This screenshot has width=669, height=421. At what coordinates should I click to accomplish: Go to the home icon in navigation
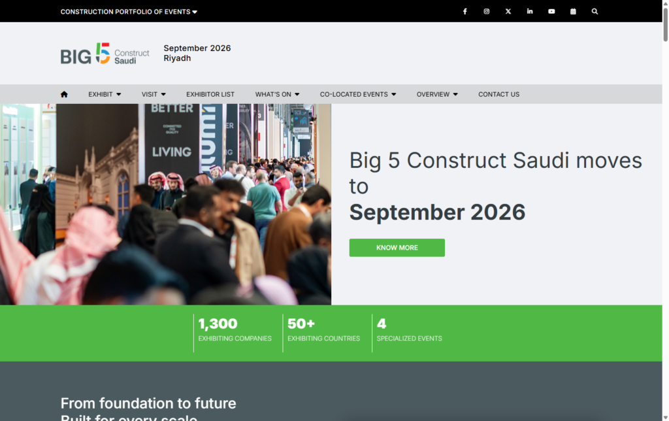[64, 94]
